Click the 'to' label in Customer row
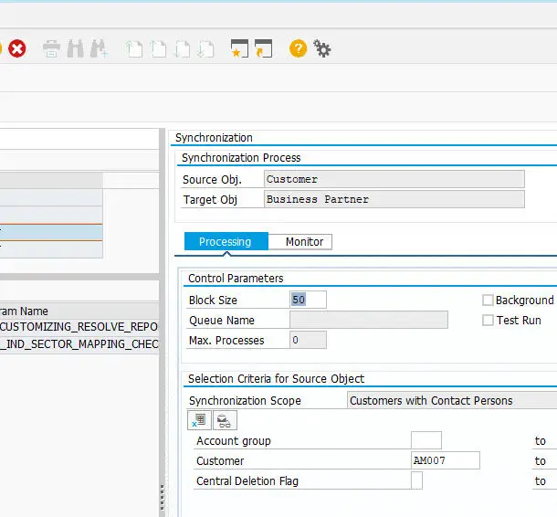557x517 pixels. 541,461
